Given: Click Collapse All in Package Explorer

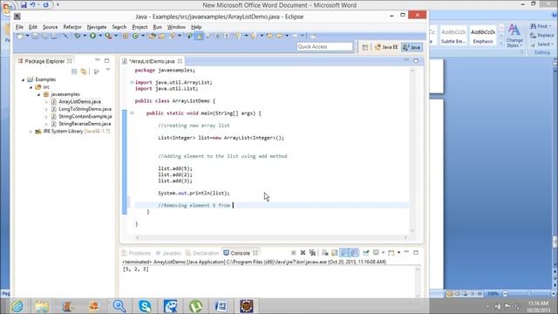Looking at the screenshot, I should coord(74,72).
